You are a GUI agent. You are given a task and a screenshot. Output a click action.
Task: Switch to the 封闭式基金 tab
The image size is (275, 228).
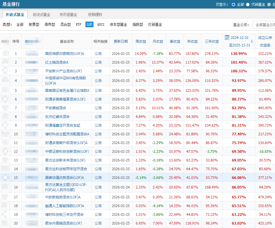pos(41,14)
